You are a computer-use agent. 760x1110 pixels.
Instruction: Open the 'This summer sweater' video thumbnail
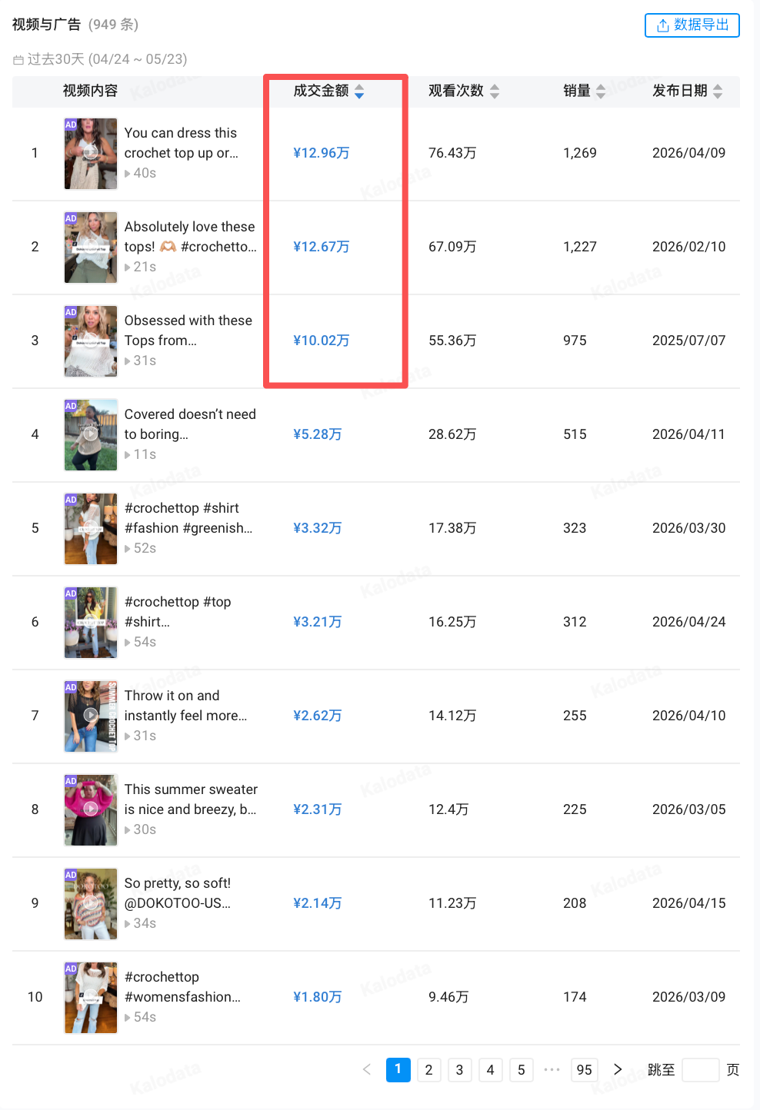pyautogui.click(x=91, y=809)
